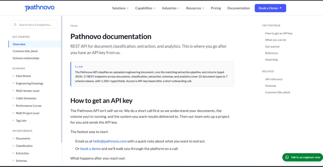Click the search magnifier icon
This screenshot has height=167, width=323.
click(15, 25)
